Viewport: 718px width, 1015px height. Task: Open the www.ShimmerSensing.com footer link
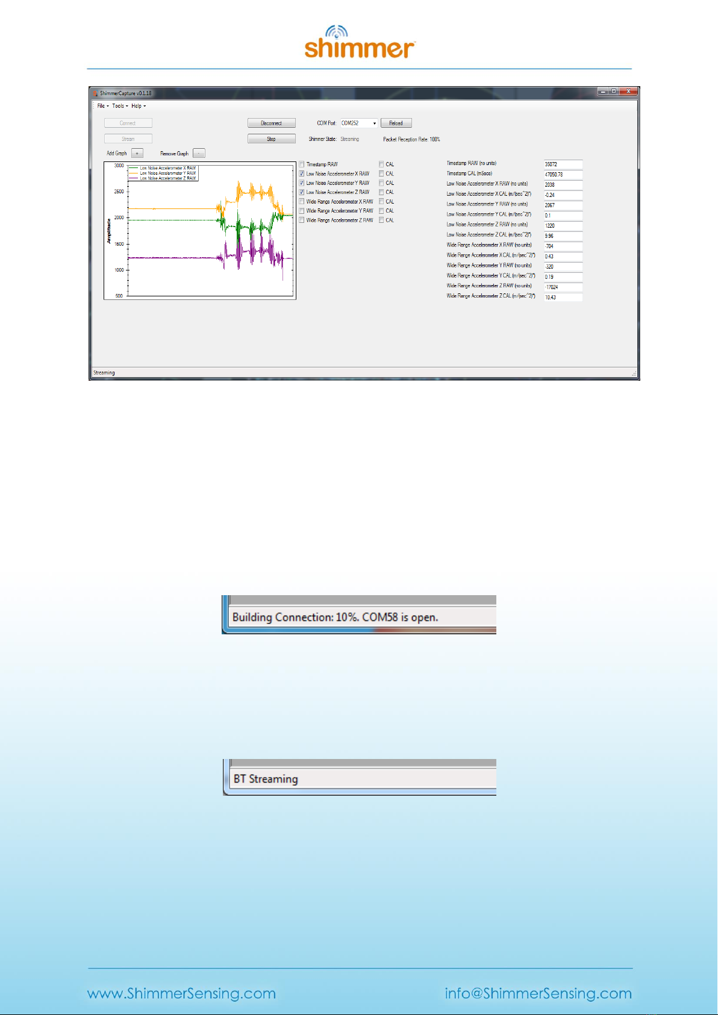182,993
